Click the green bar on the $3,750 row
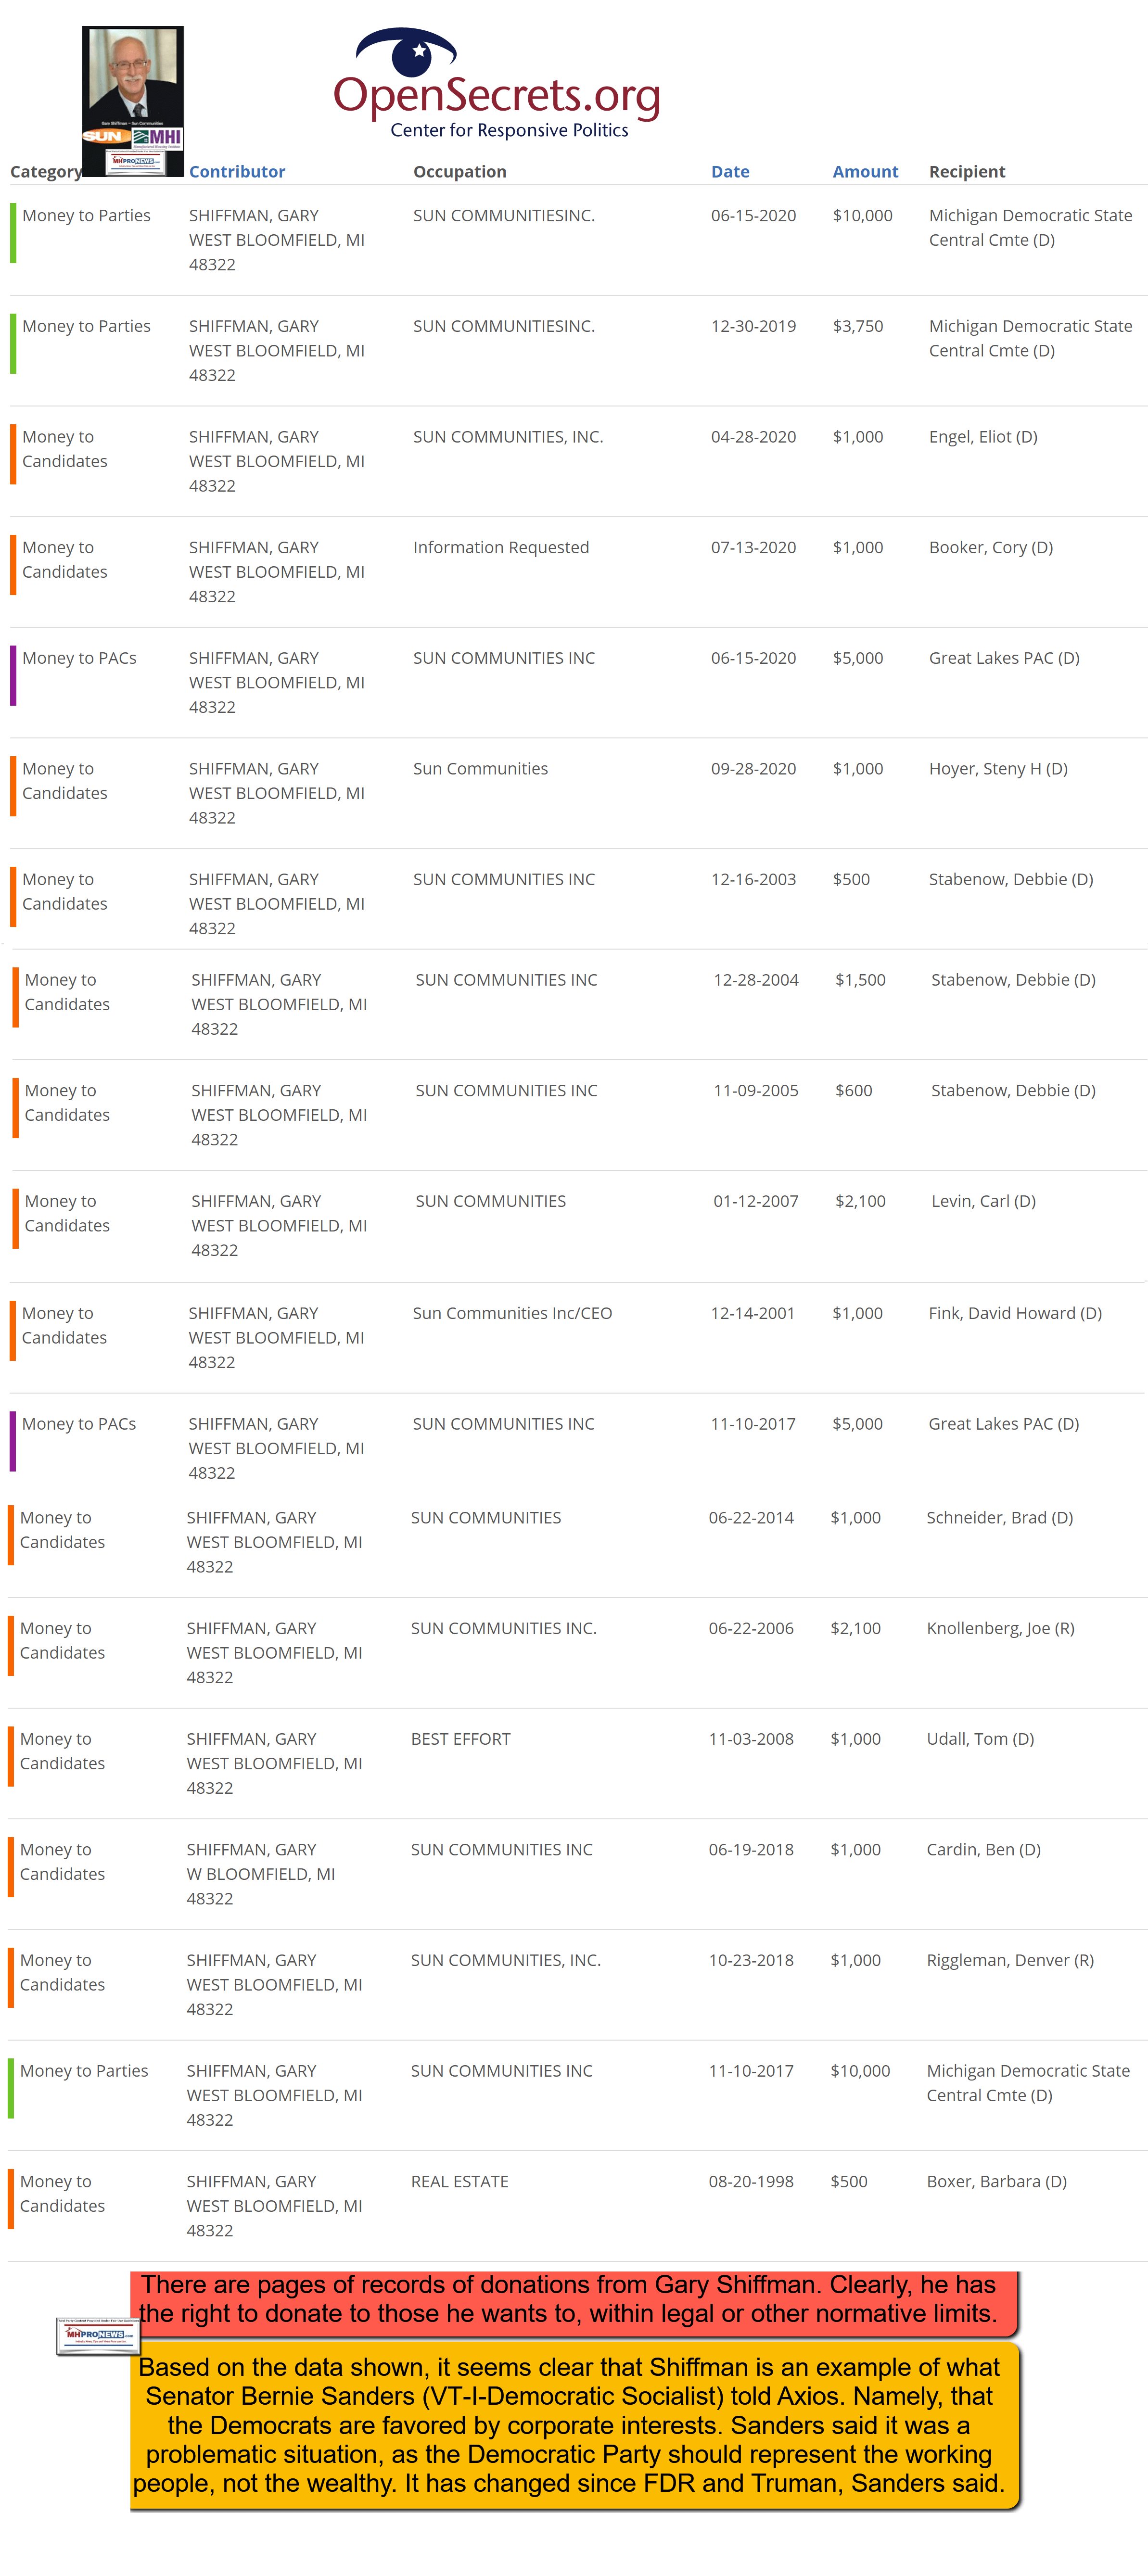Image resolution: width=1148 pixels, height=2563 pixels. pyautogui.click(x=13, y=344)
